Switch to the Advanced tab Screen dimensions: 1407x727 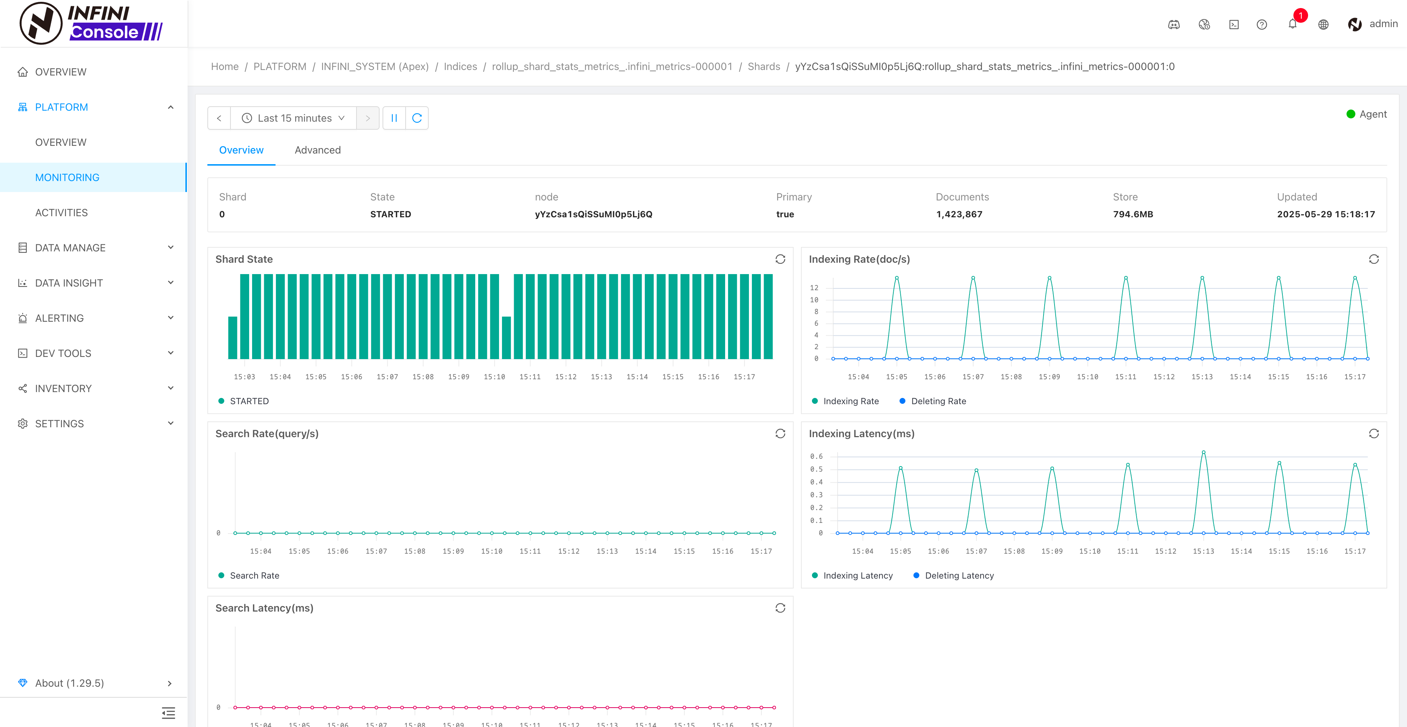(x=317, y=150)
